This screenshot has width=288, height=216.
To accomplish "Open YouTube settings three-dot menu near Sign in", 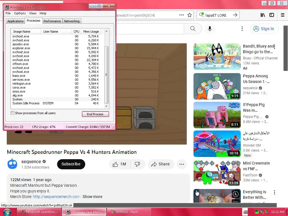I will [x=242, y=29].
